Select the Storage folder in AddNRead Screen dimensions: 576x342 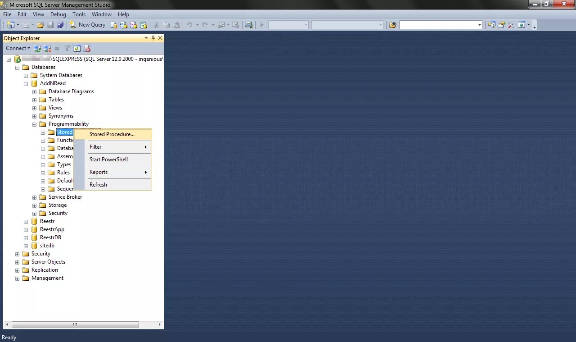click(x=57, y=205)
